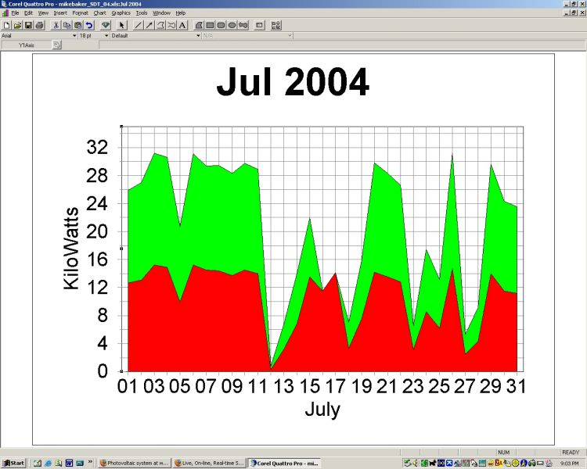Screen dimensions: 587x469
Task: Select the pointer selection tool
Action: click(122, 25)
